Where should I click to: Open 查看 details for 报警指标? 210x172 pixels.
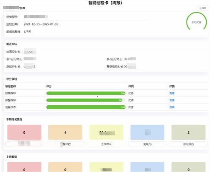coord(172,100)
